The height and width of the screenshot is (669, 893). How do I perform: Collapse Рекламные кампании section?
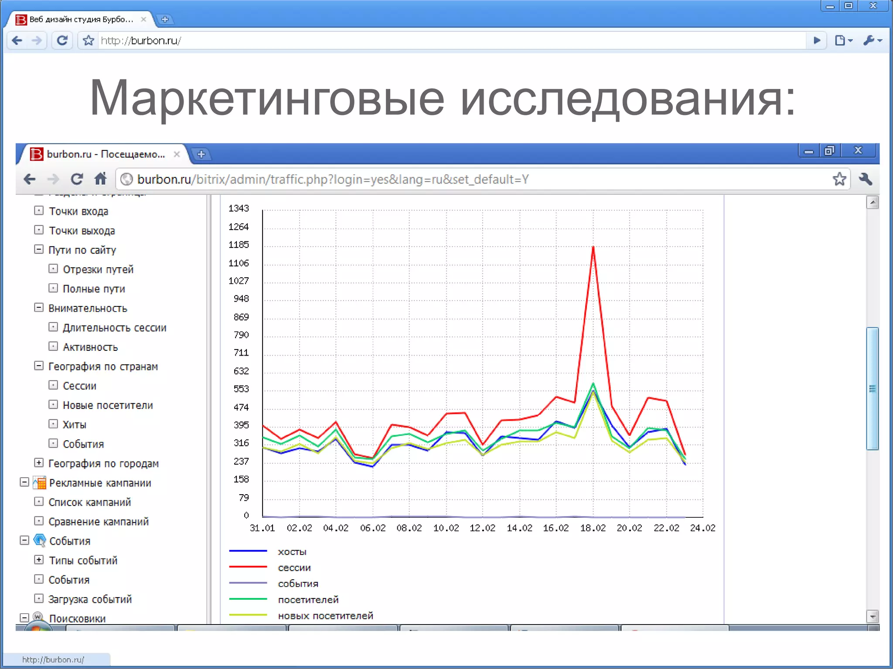pyautogui.click(x=24, y=482)
